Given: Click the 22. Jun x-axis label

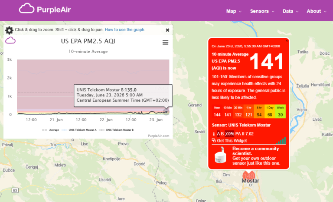Looking at the screenshot, I should point(106,120).
